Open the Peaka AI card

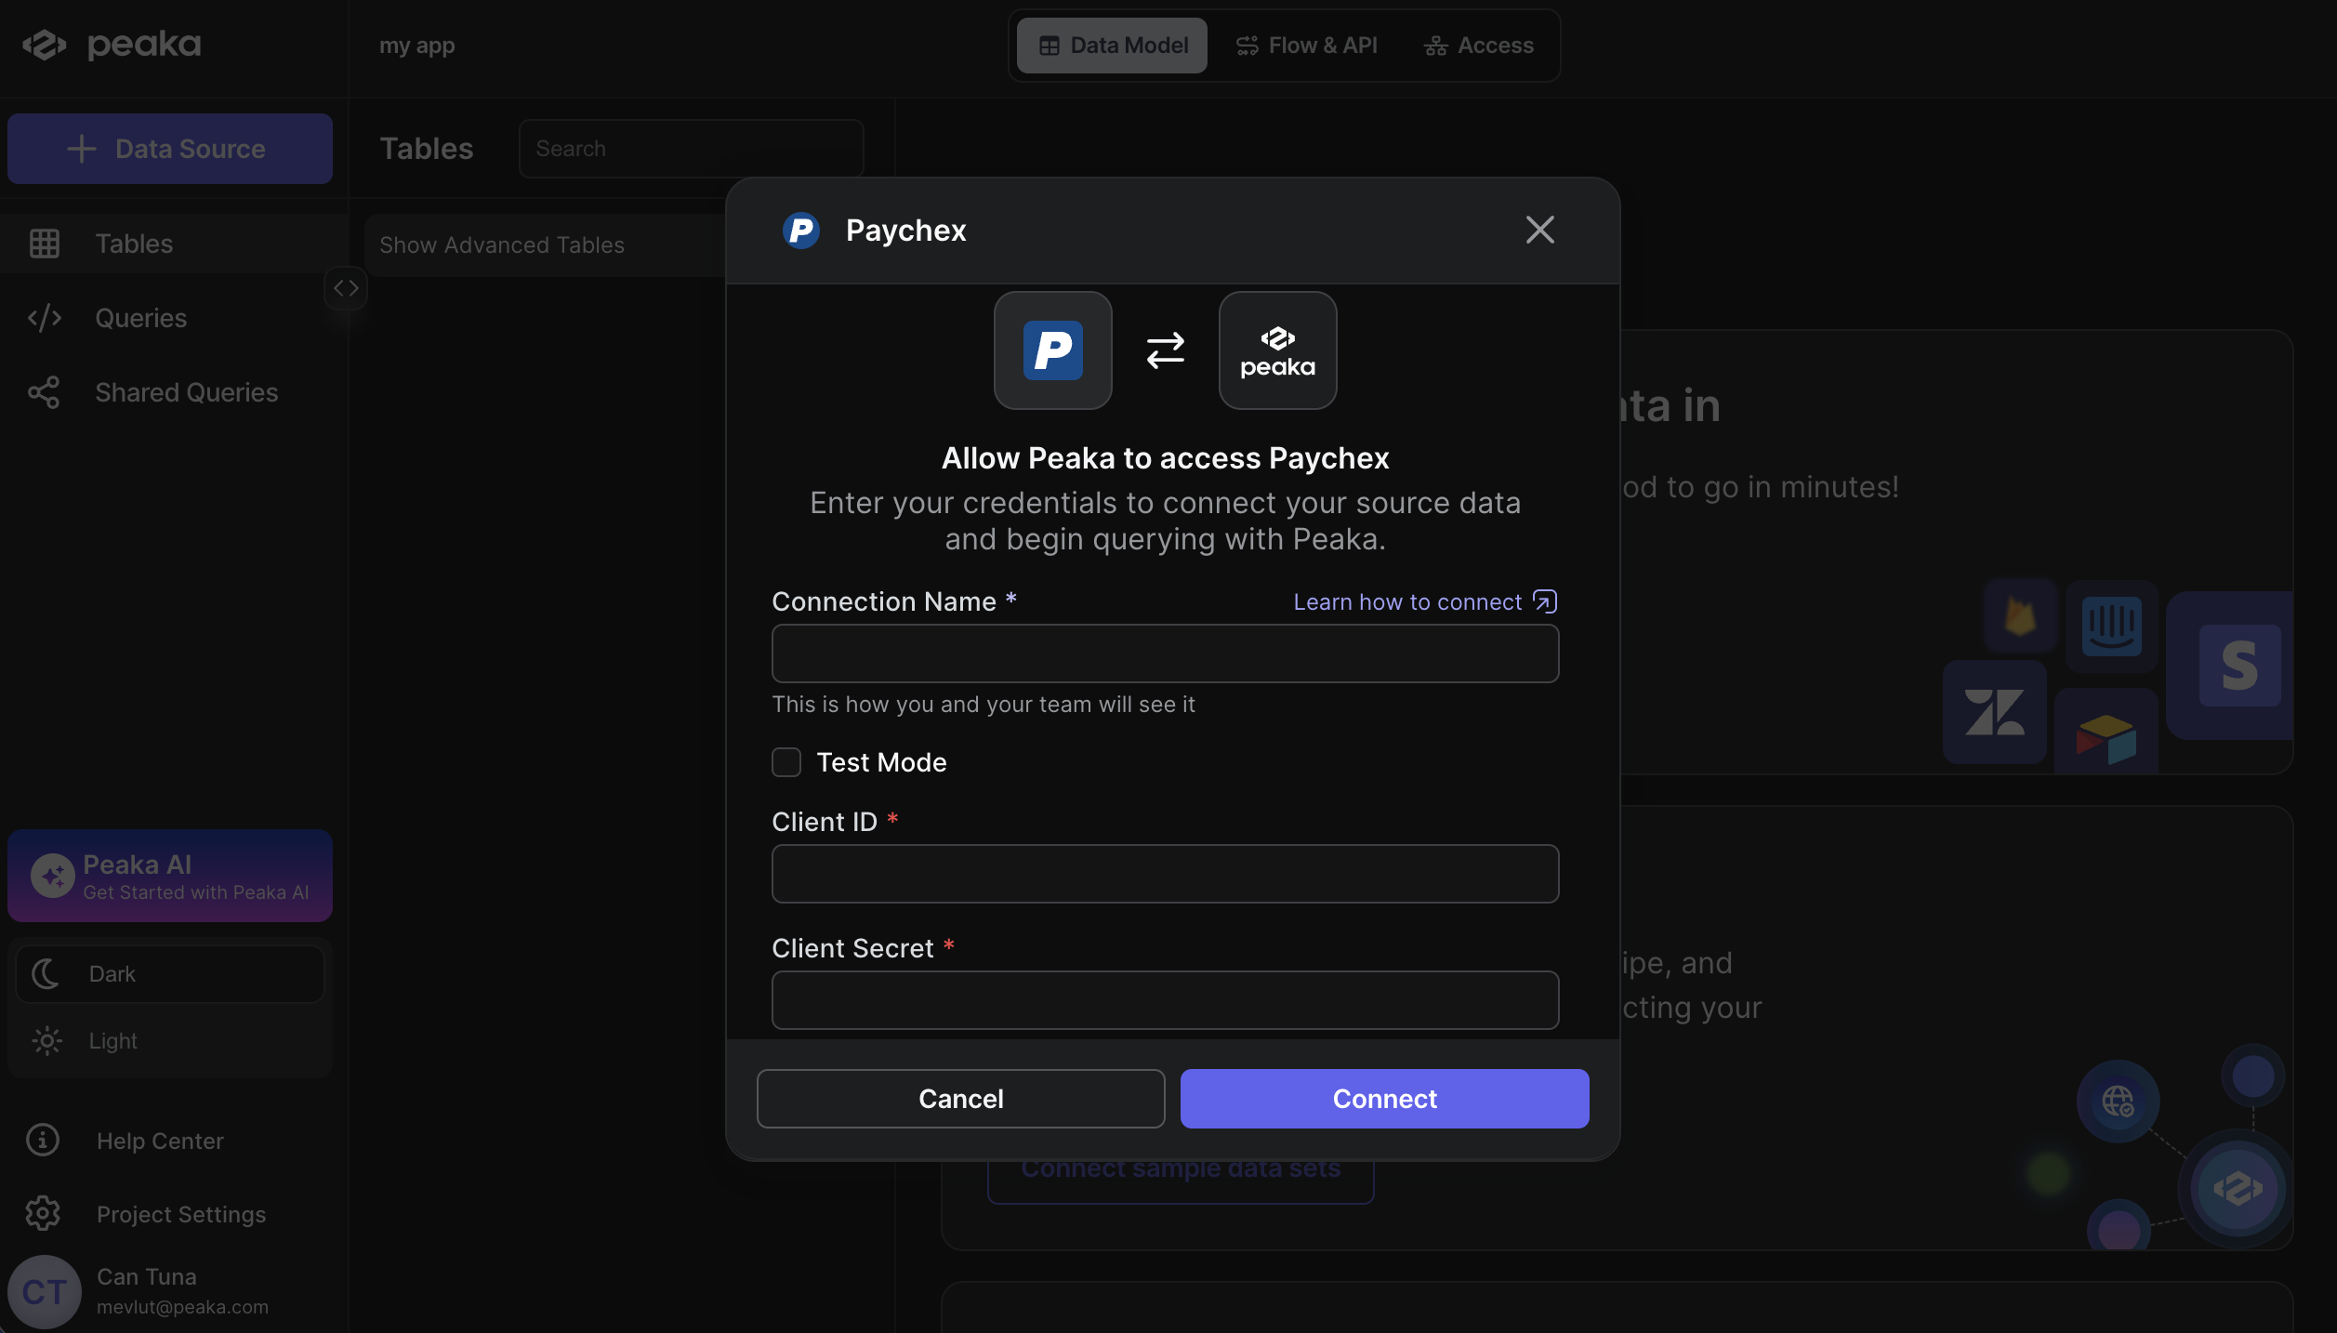170,876
